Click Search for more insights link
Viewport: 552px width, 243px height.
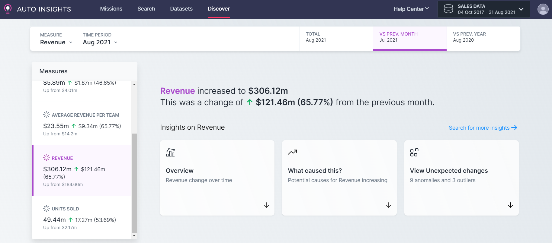pos(483,128)
